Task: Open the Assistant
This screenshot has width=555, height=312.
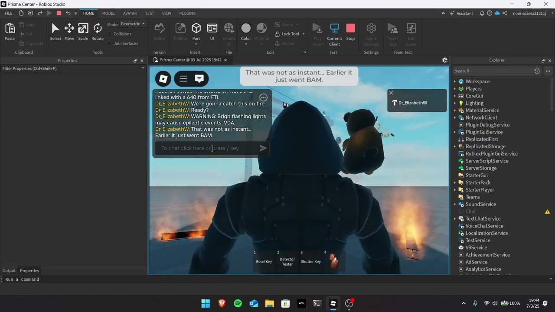Action: pos(461,13)
